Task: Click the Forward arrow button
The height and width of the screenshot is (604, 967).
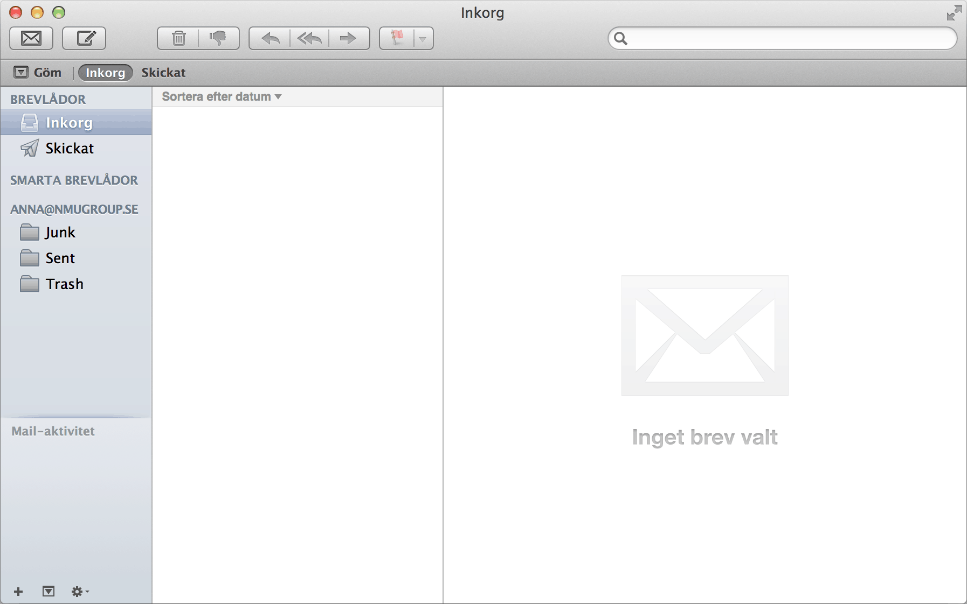Action: [349, 38]
